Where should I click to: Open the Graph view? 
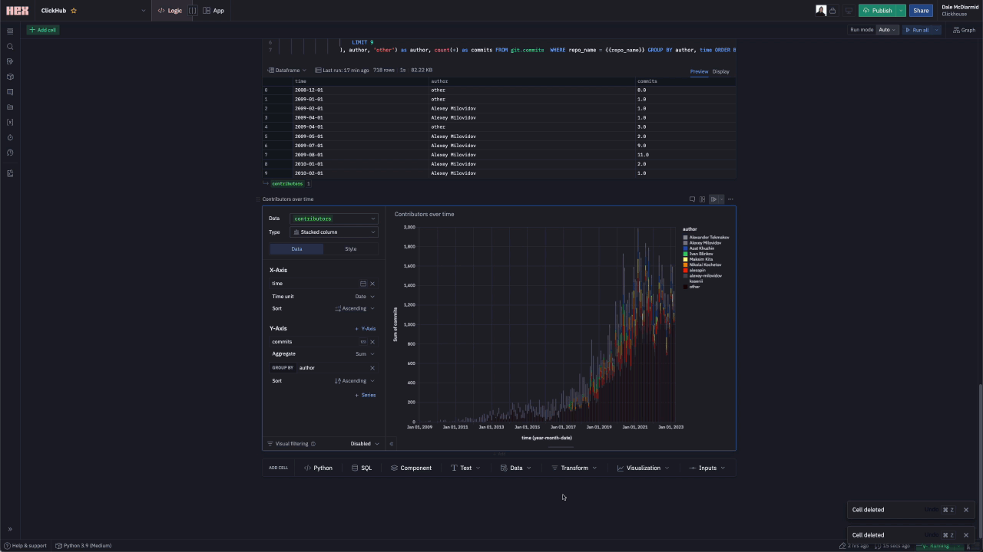(x=964, y=30)
